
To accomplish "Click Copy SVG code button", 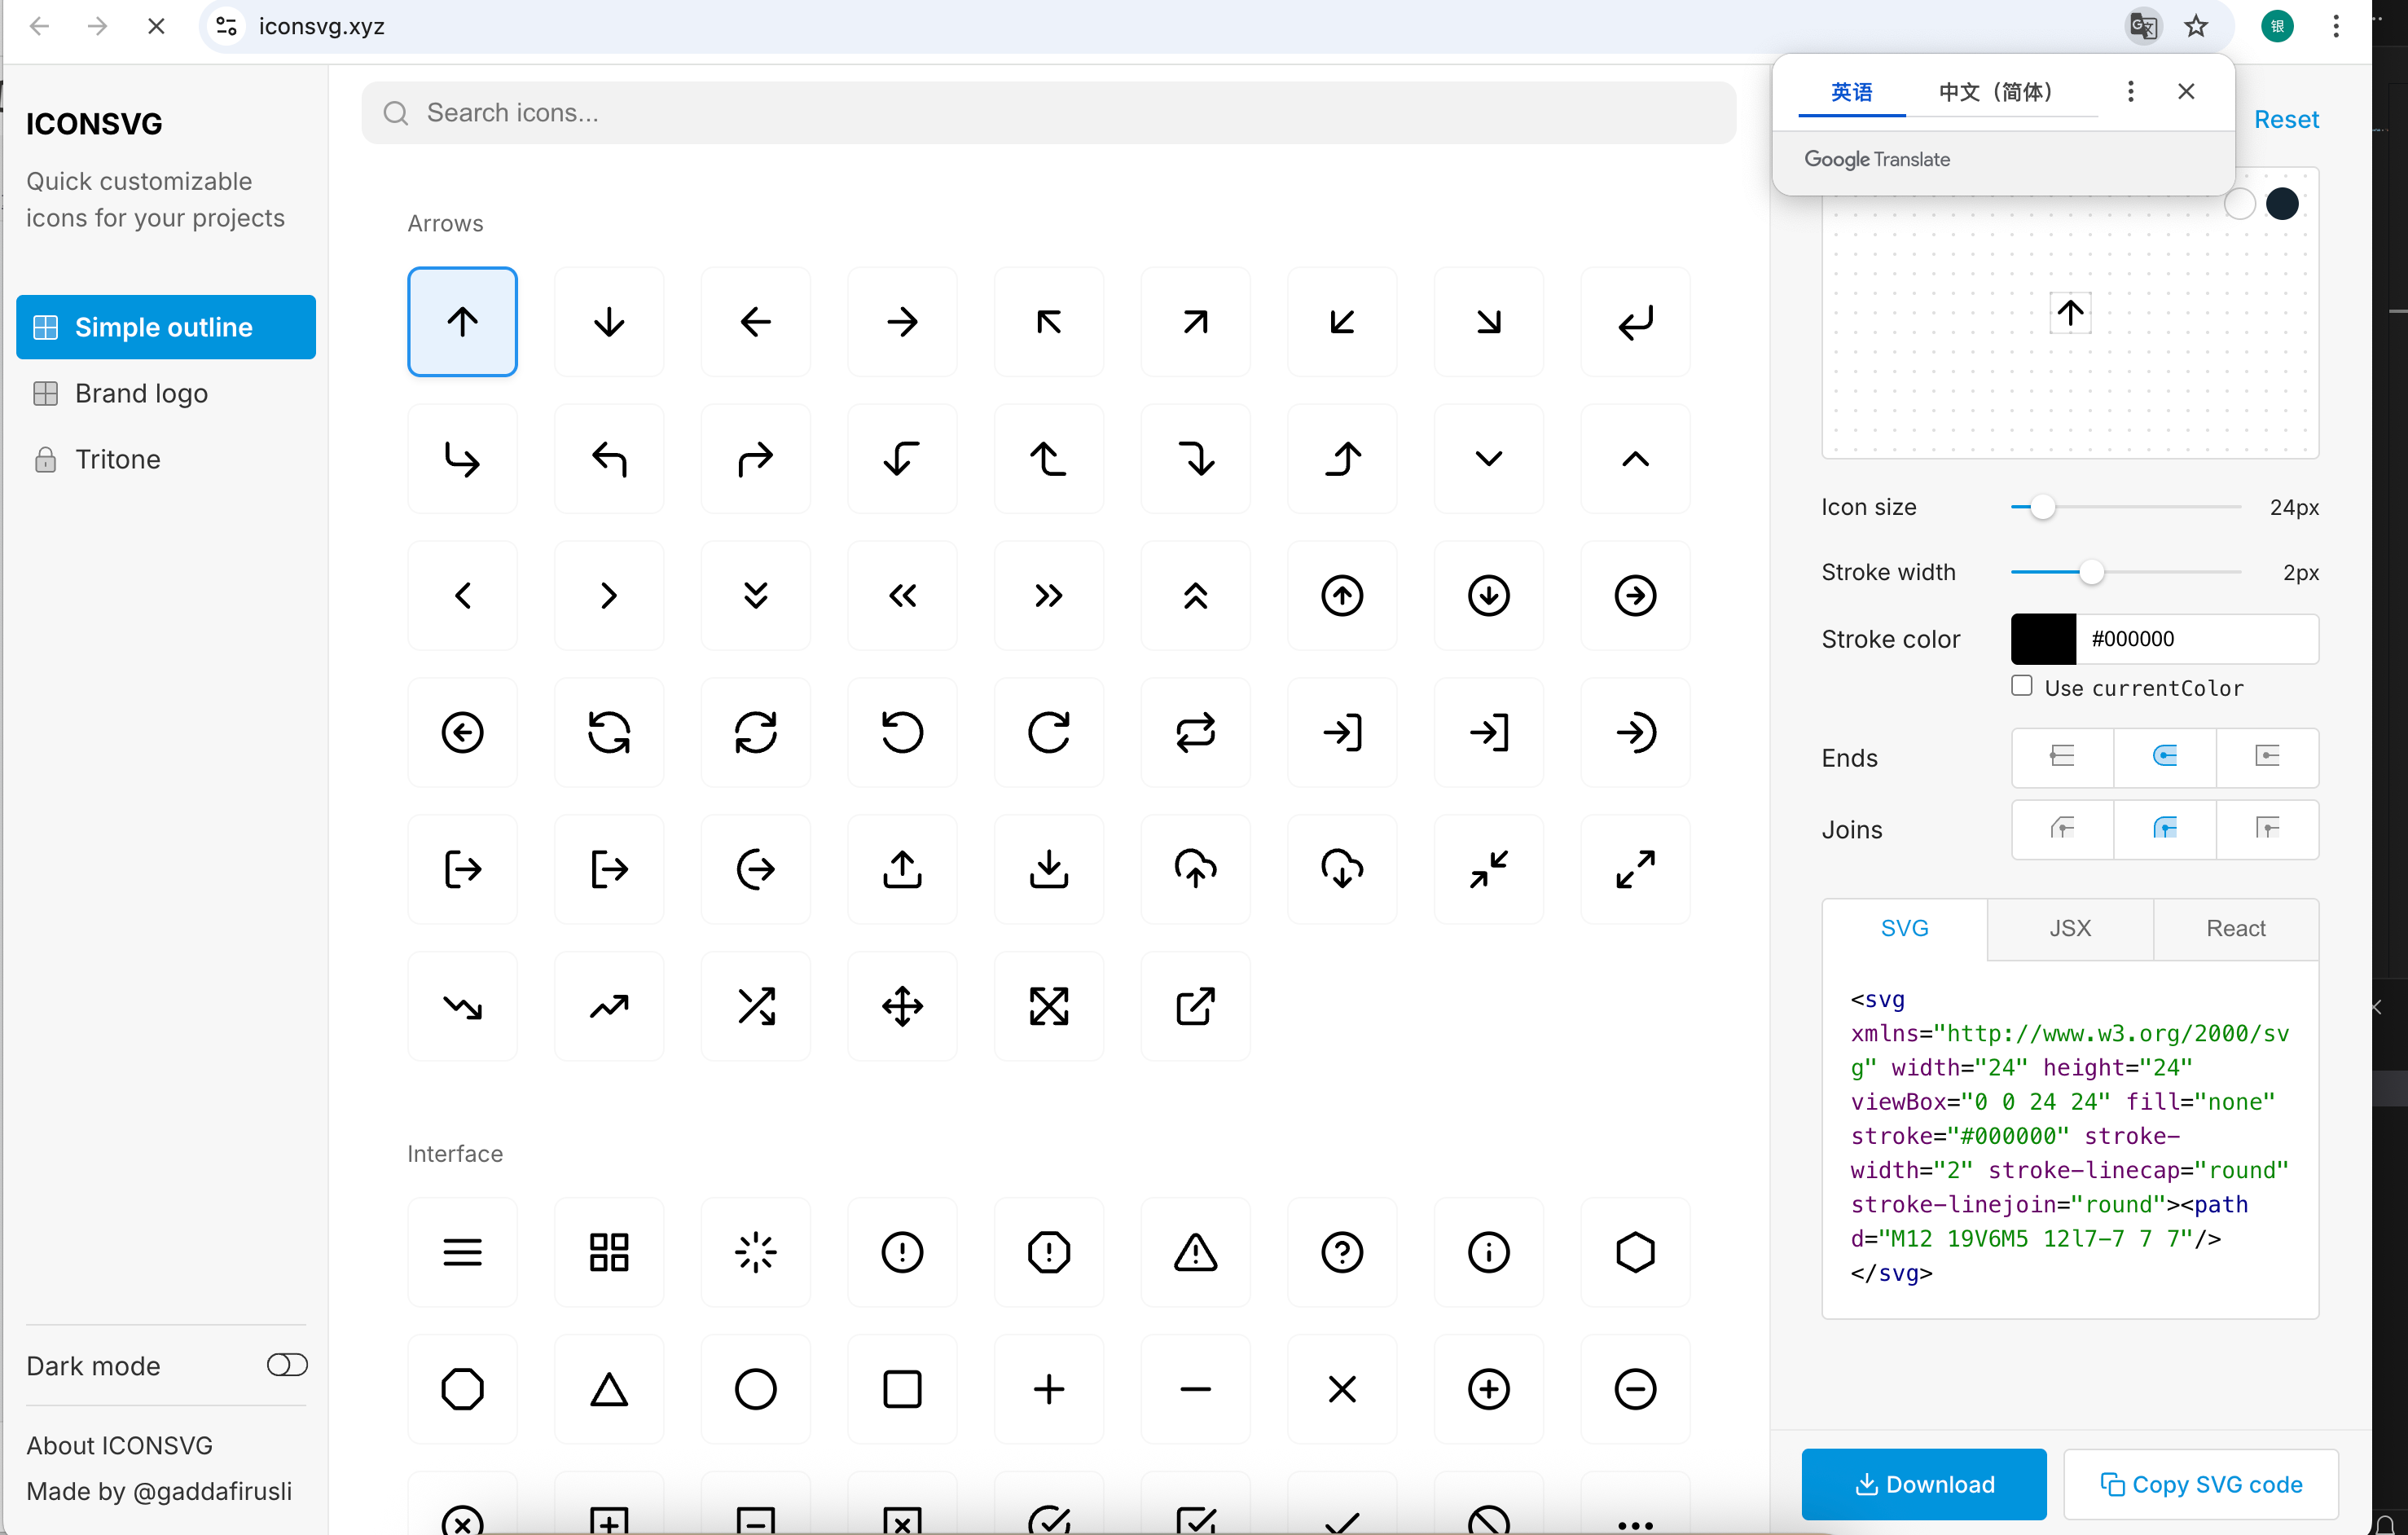I will 2200,1484.
